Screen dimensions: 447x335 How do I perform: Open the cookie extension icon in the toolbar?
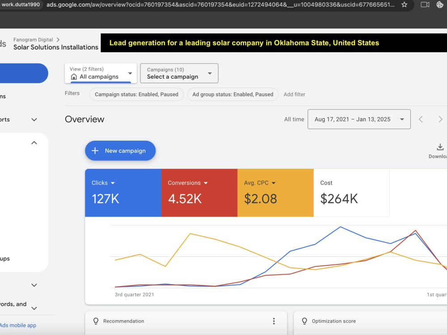tap(440, 4)
